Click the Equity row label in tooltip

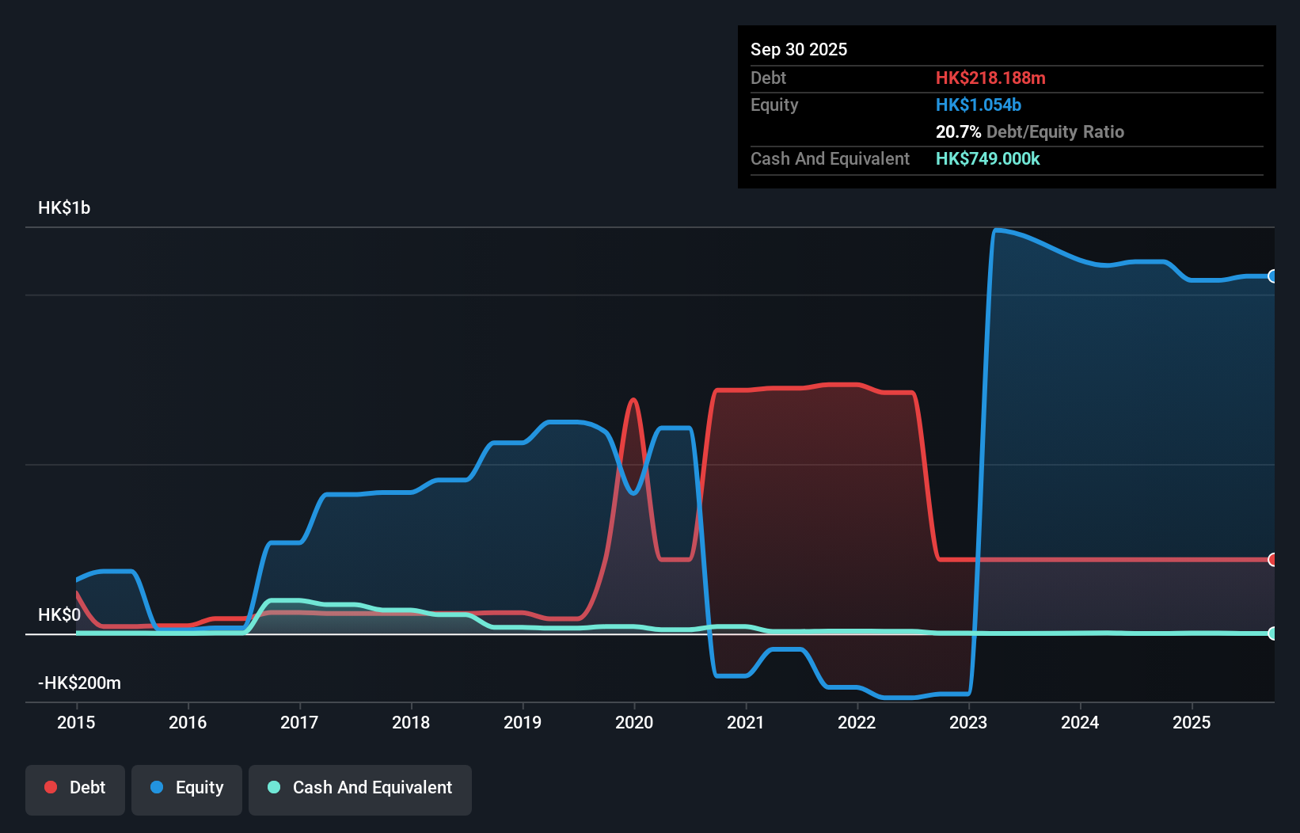click(x=774, y=105)
